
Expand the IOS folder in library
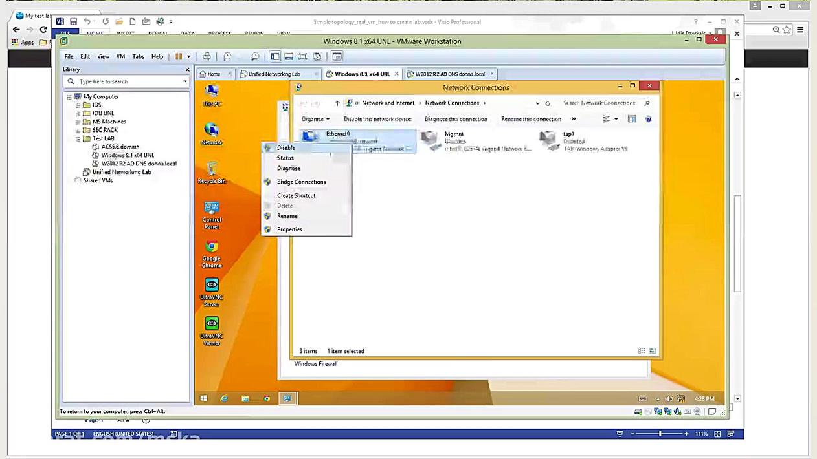pyautogui.click(x=78, y=105)
